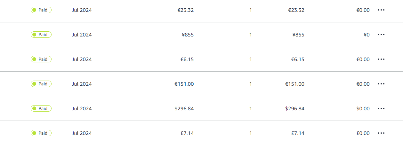Click the Paid badge on the €151.00 row
Screen dimensions: 403x142
[x=41, y=84]
